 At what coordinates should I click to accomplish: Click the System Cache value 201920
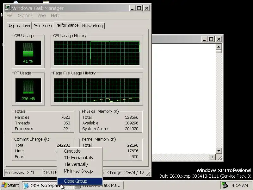(x=132, y=129)
